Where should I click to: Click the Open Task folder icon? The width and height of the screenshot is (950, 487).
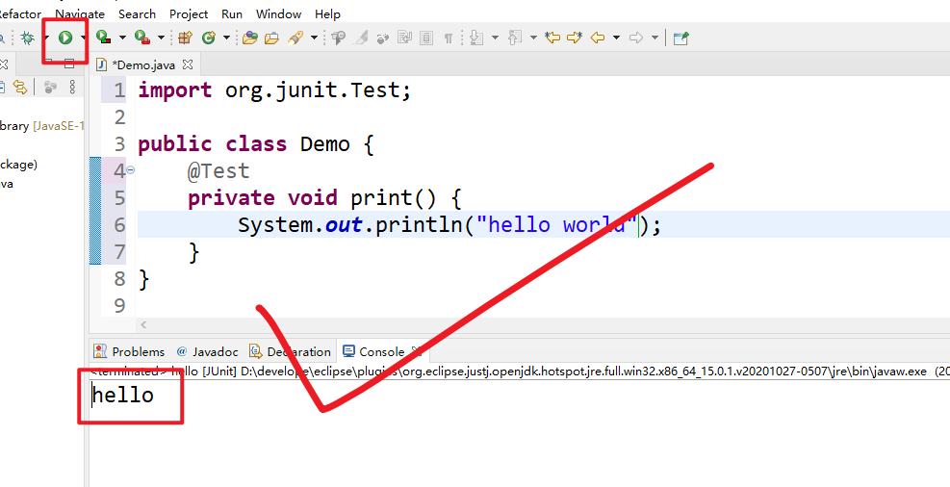[x=272, y=38]
